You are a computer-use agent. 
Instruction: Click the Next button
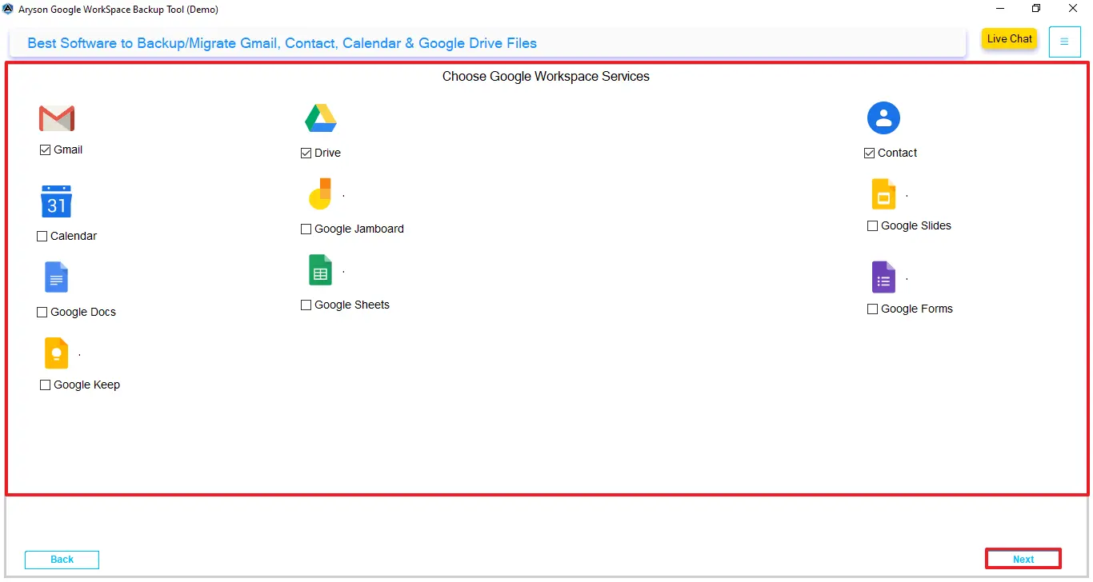pyautogui.click(x=1023, y=559)
